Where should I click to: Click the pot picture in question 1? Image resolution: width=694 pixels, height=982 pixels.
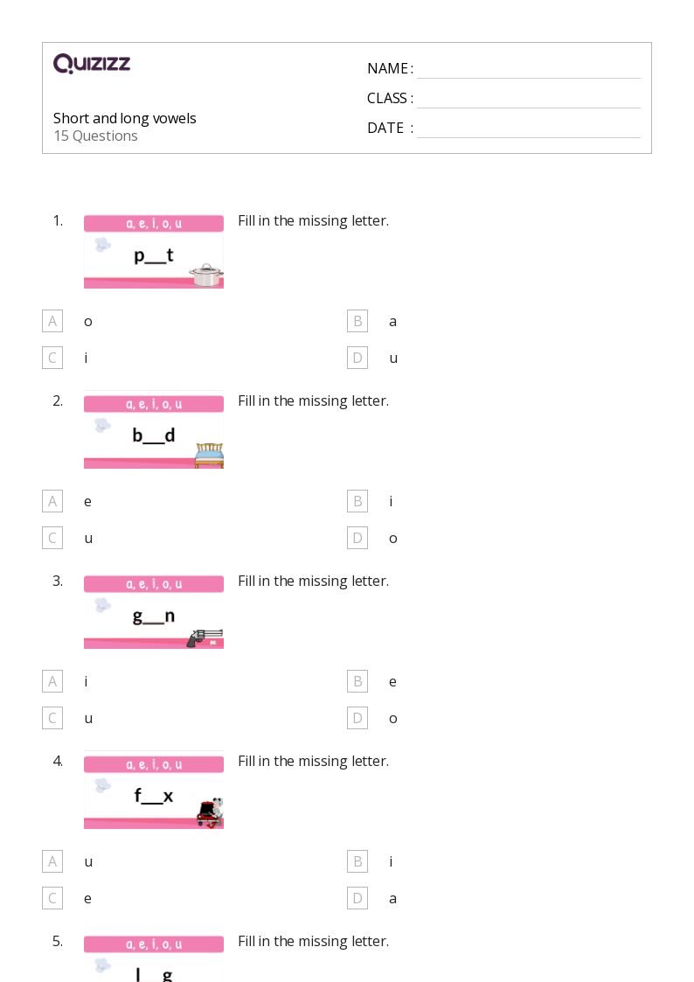click(x=206, y=275)
